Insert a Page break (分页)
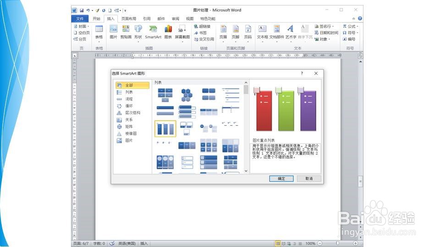 tap(80, 39)
